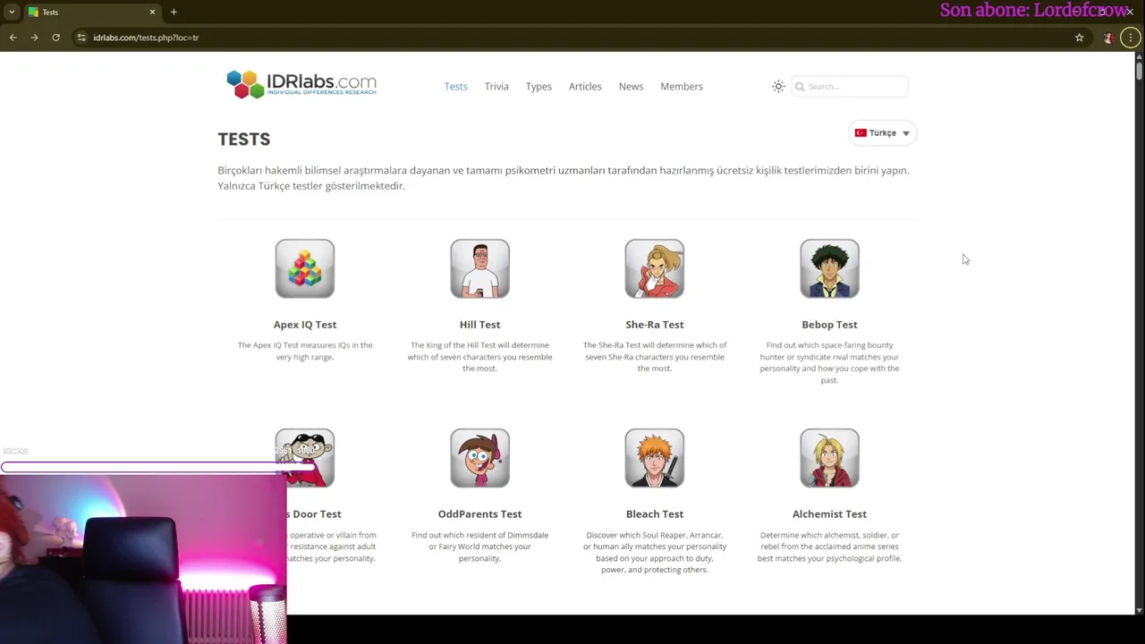Image resolution: width=1145 pixels, height=644 pixels.
Task: Focus the site Search input field
Action: click(x=850, y=87)
